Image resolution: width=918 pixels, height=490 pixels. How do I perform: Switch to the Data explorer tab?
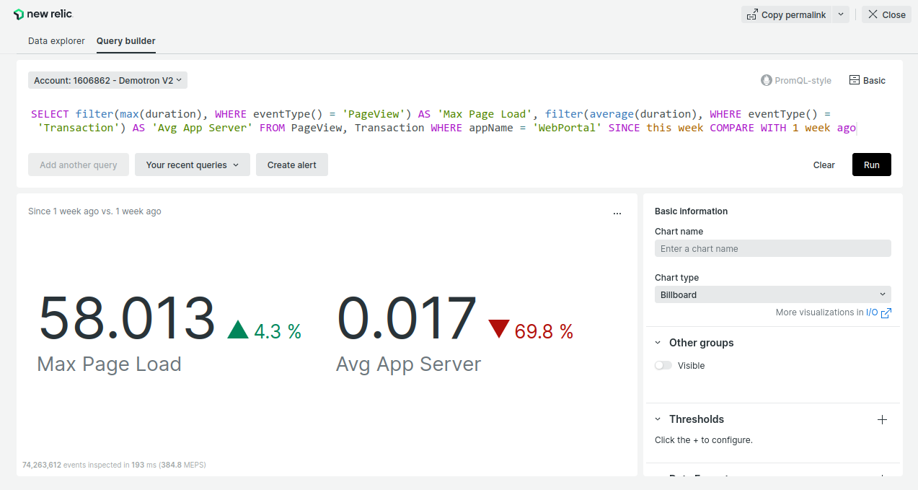56,41
